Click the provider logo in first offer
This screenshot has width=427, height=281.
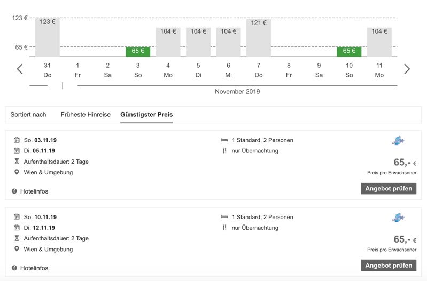(398, 141)
